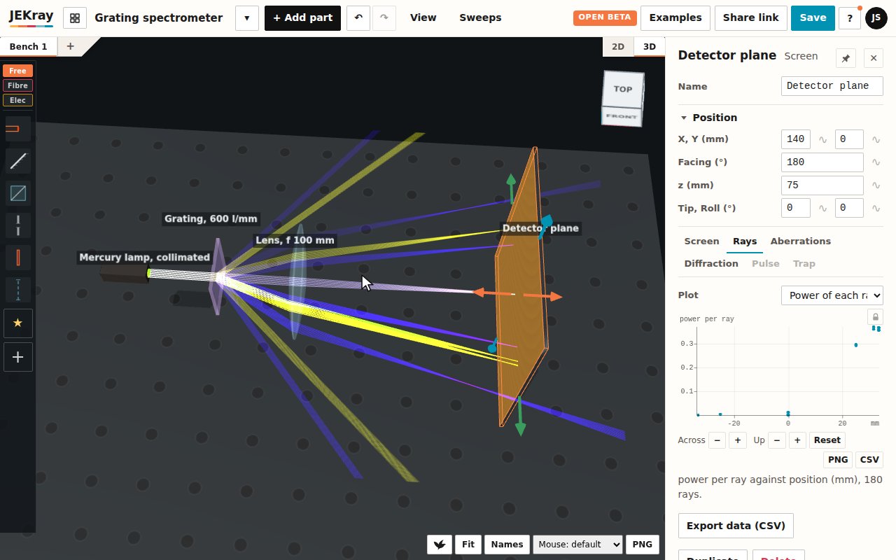Viewport: 896px width, 560px height.
Task: Pin the Detector plane panel
Action: click(846, 58)
